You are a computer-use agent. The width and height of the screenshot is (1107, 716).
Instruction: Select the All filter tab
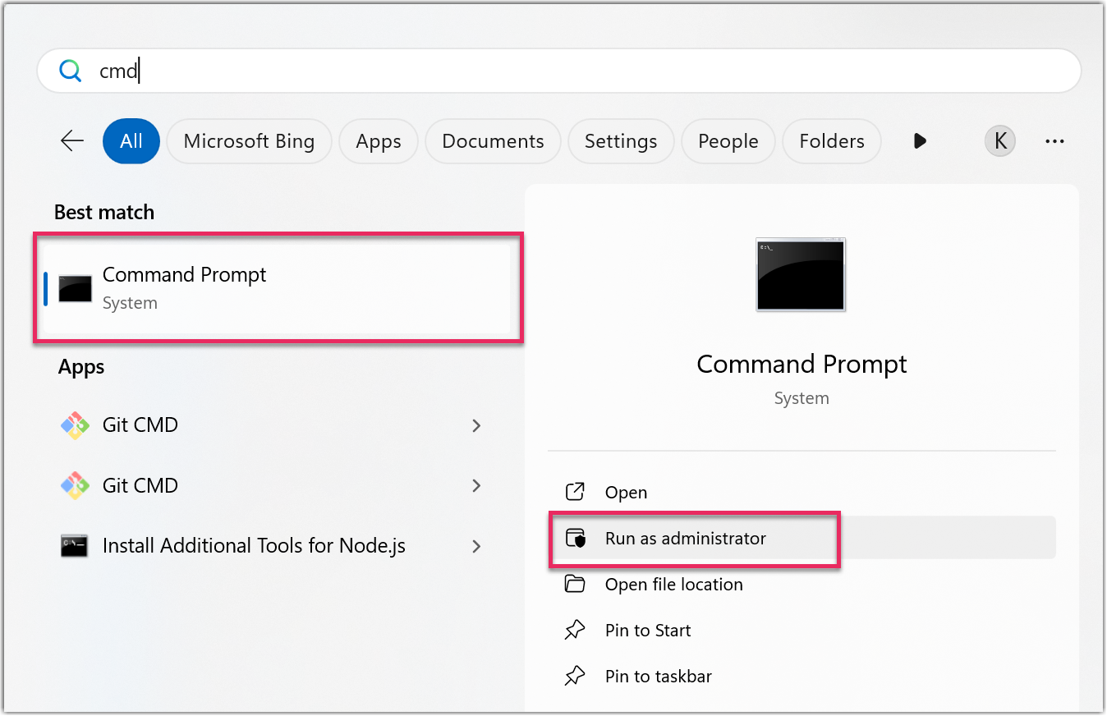click(x=131, y=141)
